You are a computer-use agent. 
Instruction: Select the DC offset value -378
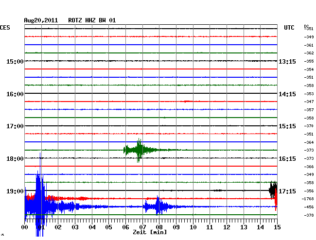(x=309, y=215)
